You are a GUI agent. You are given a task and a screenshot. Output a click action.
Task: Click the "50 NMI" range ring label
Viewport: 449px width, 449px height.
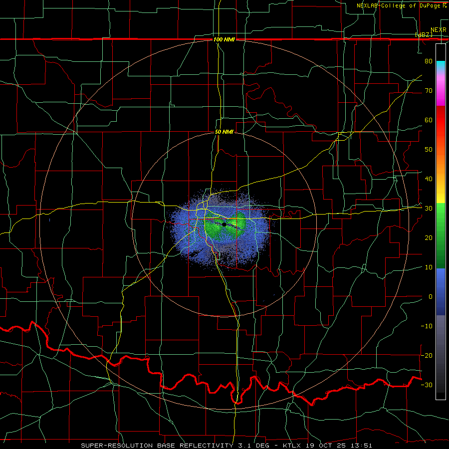coord(224,132)
